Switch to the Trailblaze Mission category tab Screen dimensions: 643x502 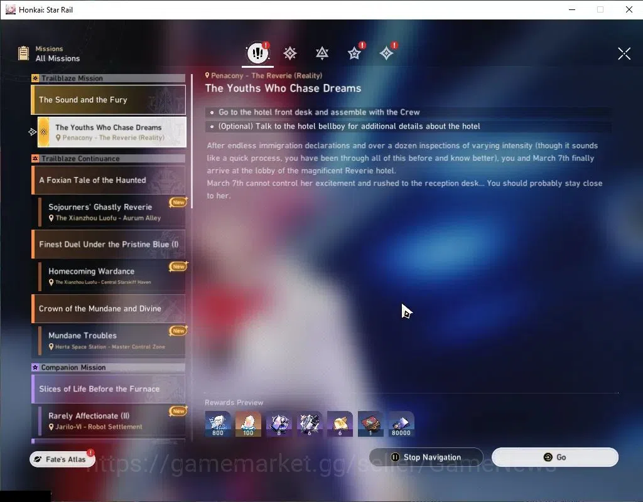pyautogui.click(x=290, y=53)
